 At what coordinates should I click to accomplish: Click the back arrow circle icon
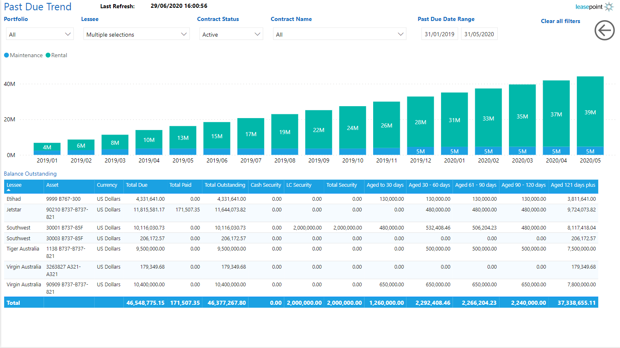604,30
